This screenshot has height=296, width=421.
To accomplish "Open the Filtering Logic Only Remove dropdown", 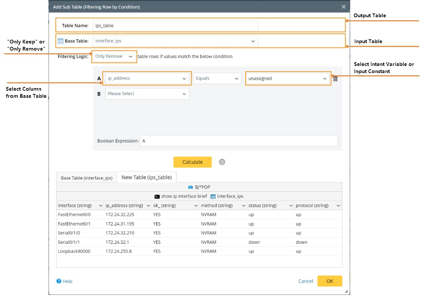I will (x=114, y=57).
